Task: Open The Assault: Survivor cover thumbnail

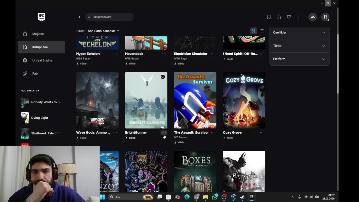Action: tap(195, 100)
